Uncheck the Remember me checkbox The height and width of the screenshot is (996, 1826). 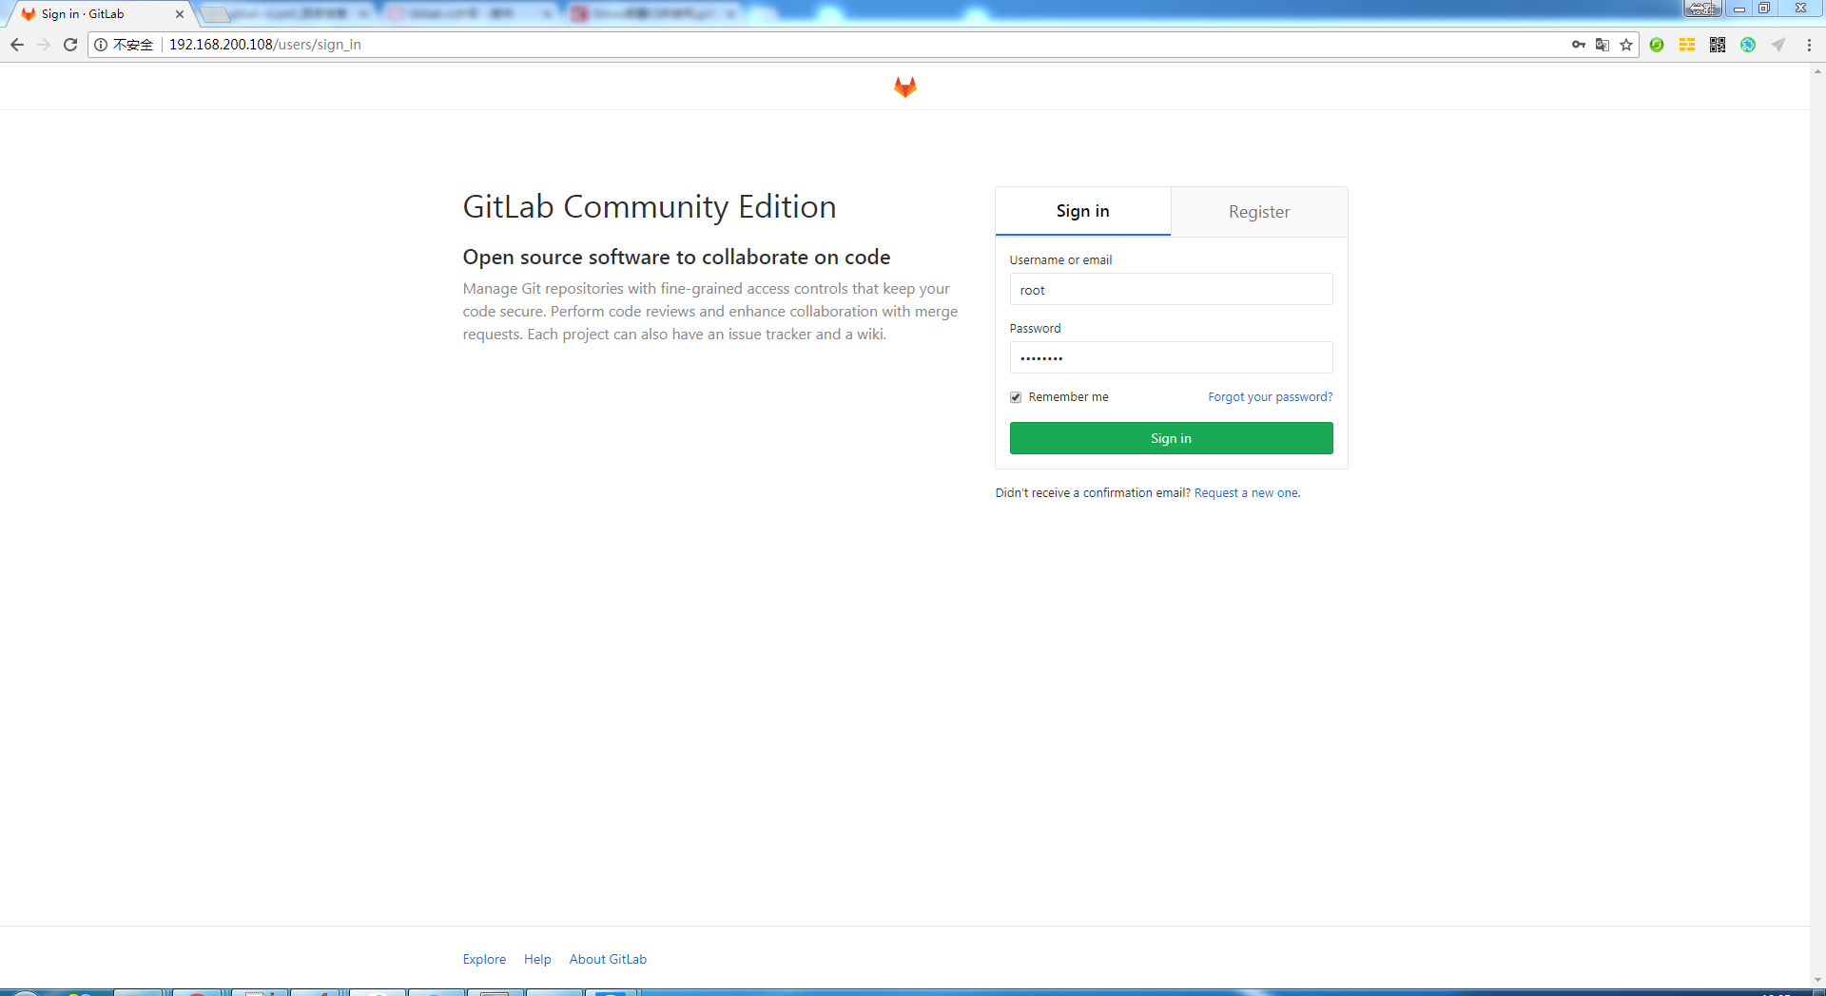point(1016,397)
